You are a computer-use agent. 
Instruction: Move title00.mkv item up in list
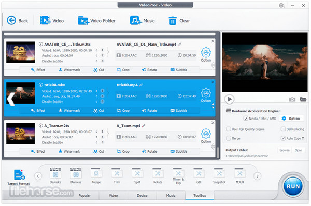pyautogui.click(x=213, y=104)
